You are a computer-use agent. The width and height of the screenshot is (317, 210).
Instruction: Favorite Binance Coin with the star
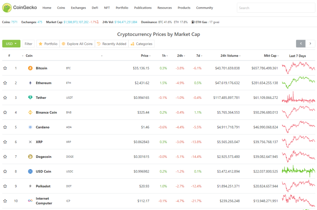5,112
